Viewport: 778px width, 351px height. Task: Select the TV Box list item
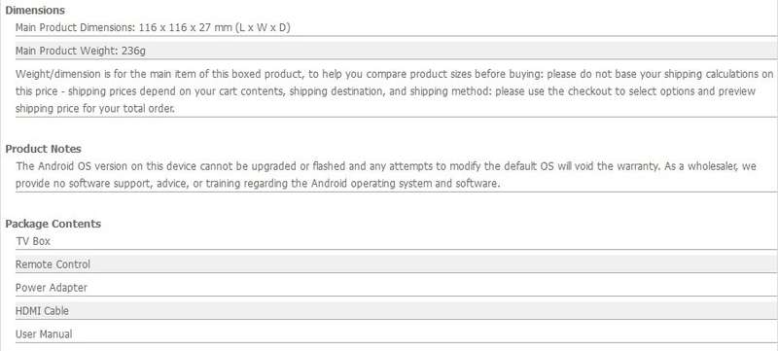(x=396, y=241)
